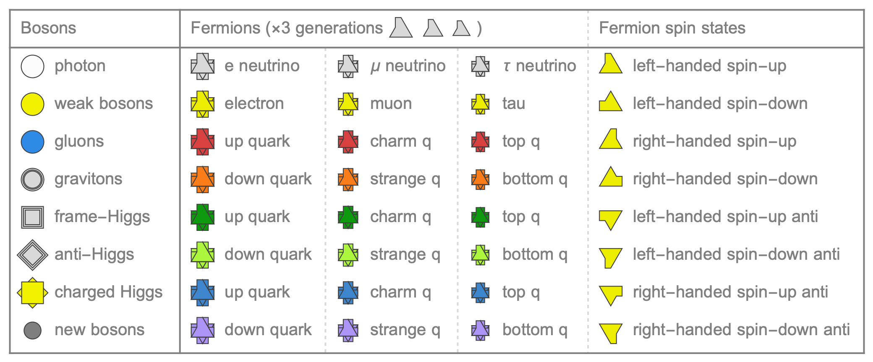The image size is (873, 362).
Task: Select the yellow electron fermion icon
Action: (202, 104)
